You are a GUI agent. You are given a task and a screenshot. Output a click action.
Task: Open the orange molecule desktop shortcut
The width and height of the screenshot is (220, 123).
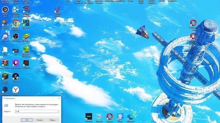pos(5,23)
